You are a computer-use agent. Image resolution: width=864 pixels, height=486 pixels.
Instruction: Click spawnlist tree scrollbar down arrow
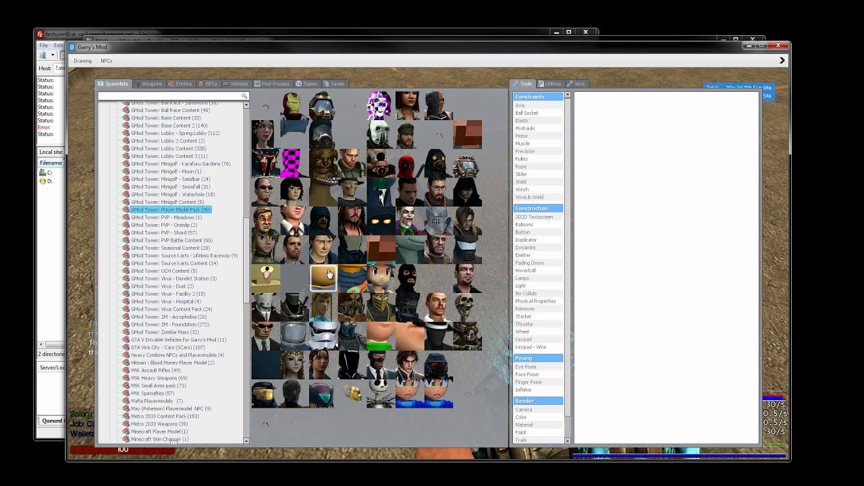click(246, 441)
